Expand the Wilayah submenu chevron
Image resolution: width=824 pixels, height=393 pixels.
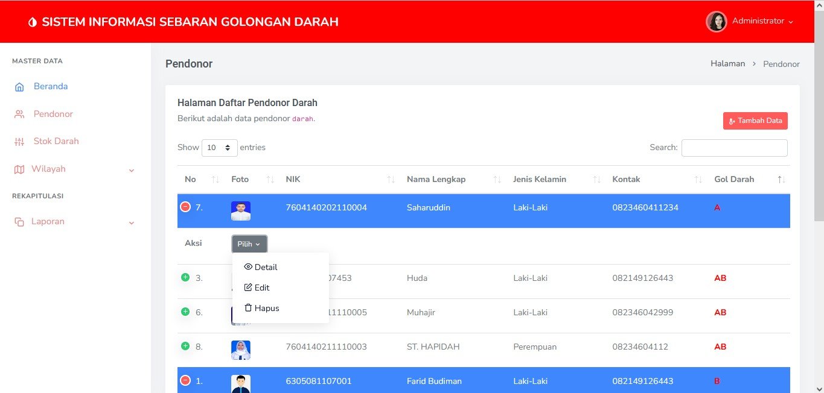tap(132, 171)
